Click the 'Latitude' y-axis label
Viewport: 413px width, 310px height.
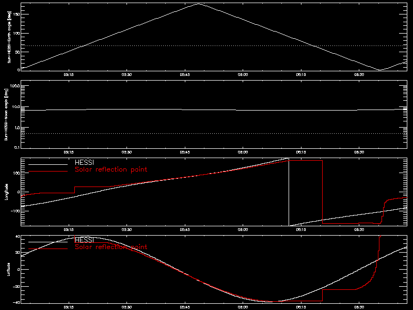pyautogui.click(x=9, y=269)
